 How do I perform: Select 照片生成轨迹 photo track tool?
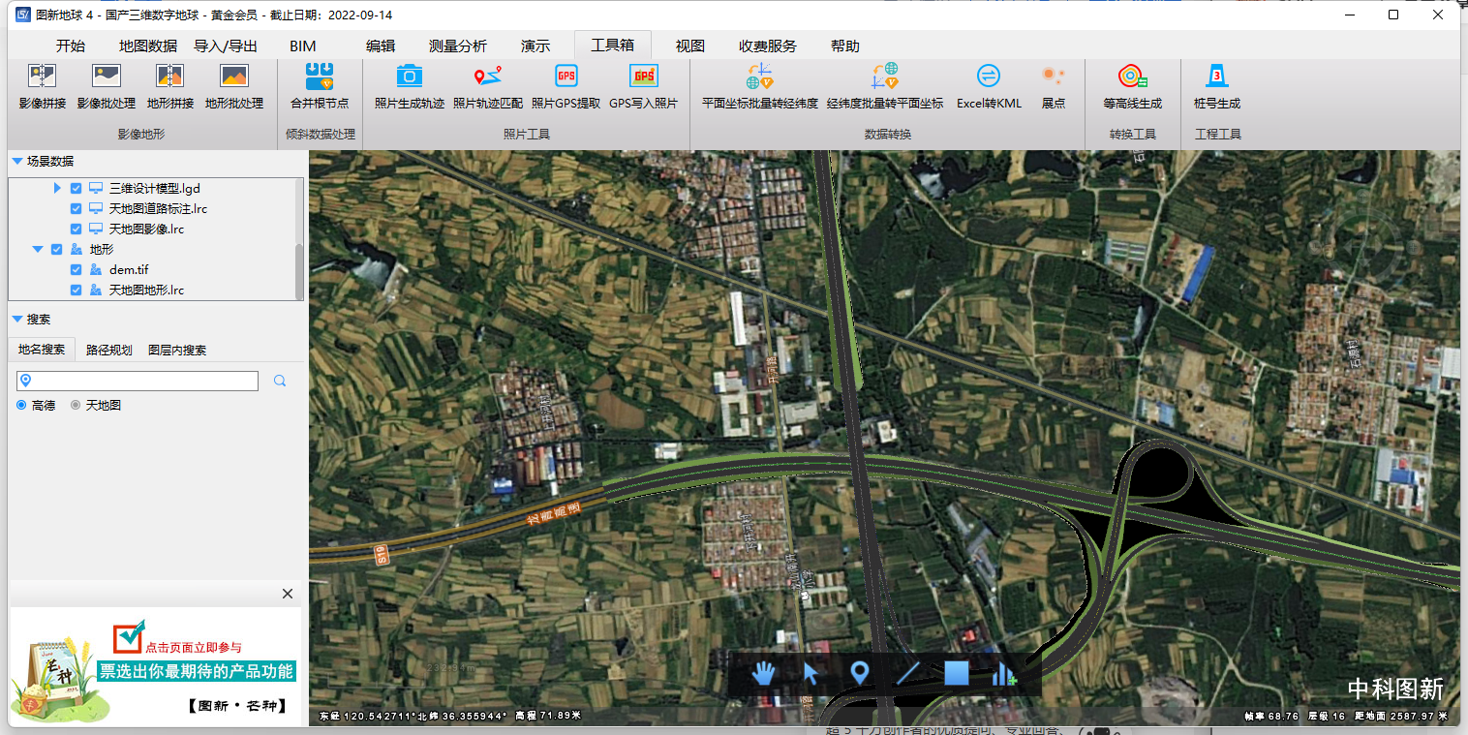pos(409,85)
